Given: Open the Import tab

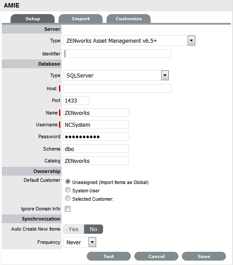Looking at the screenshot, I should point(81,18).
